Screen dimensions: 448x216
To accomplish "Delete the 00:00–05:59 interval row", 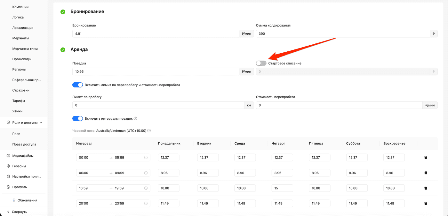I will coord(426,158).
